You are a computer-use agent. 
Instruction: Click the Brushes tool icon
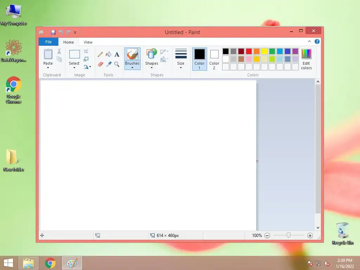click(133, 54)
